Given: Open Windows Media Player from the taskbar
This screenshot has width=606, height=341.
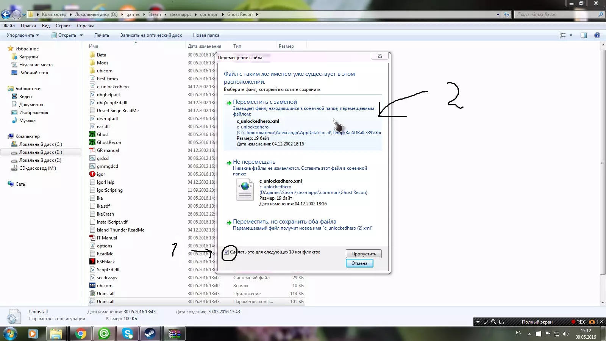Looking at the screenshot, I should (33, 334).
